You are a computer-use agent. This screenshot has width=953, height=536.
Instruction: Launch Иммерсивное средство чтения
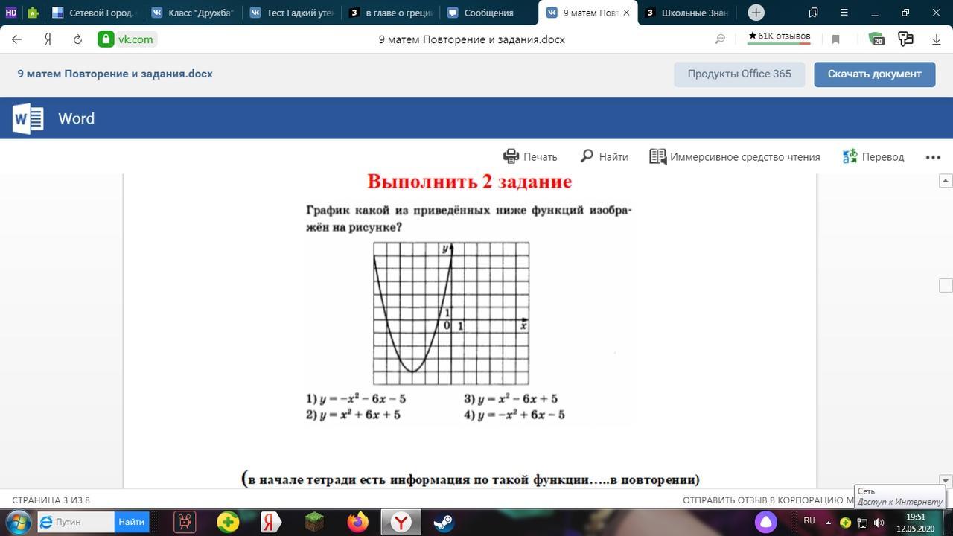[734, 156]
